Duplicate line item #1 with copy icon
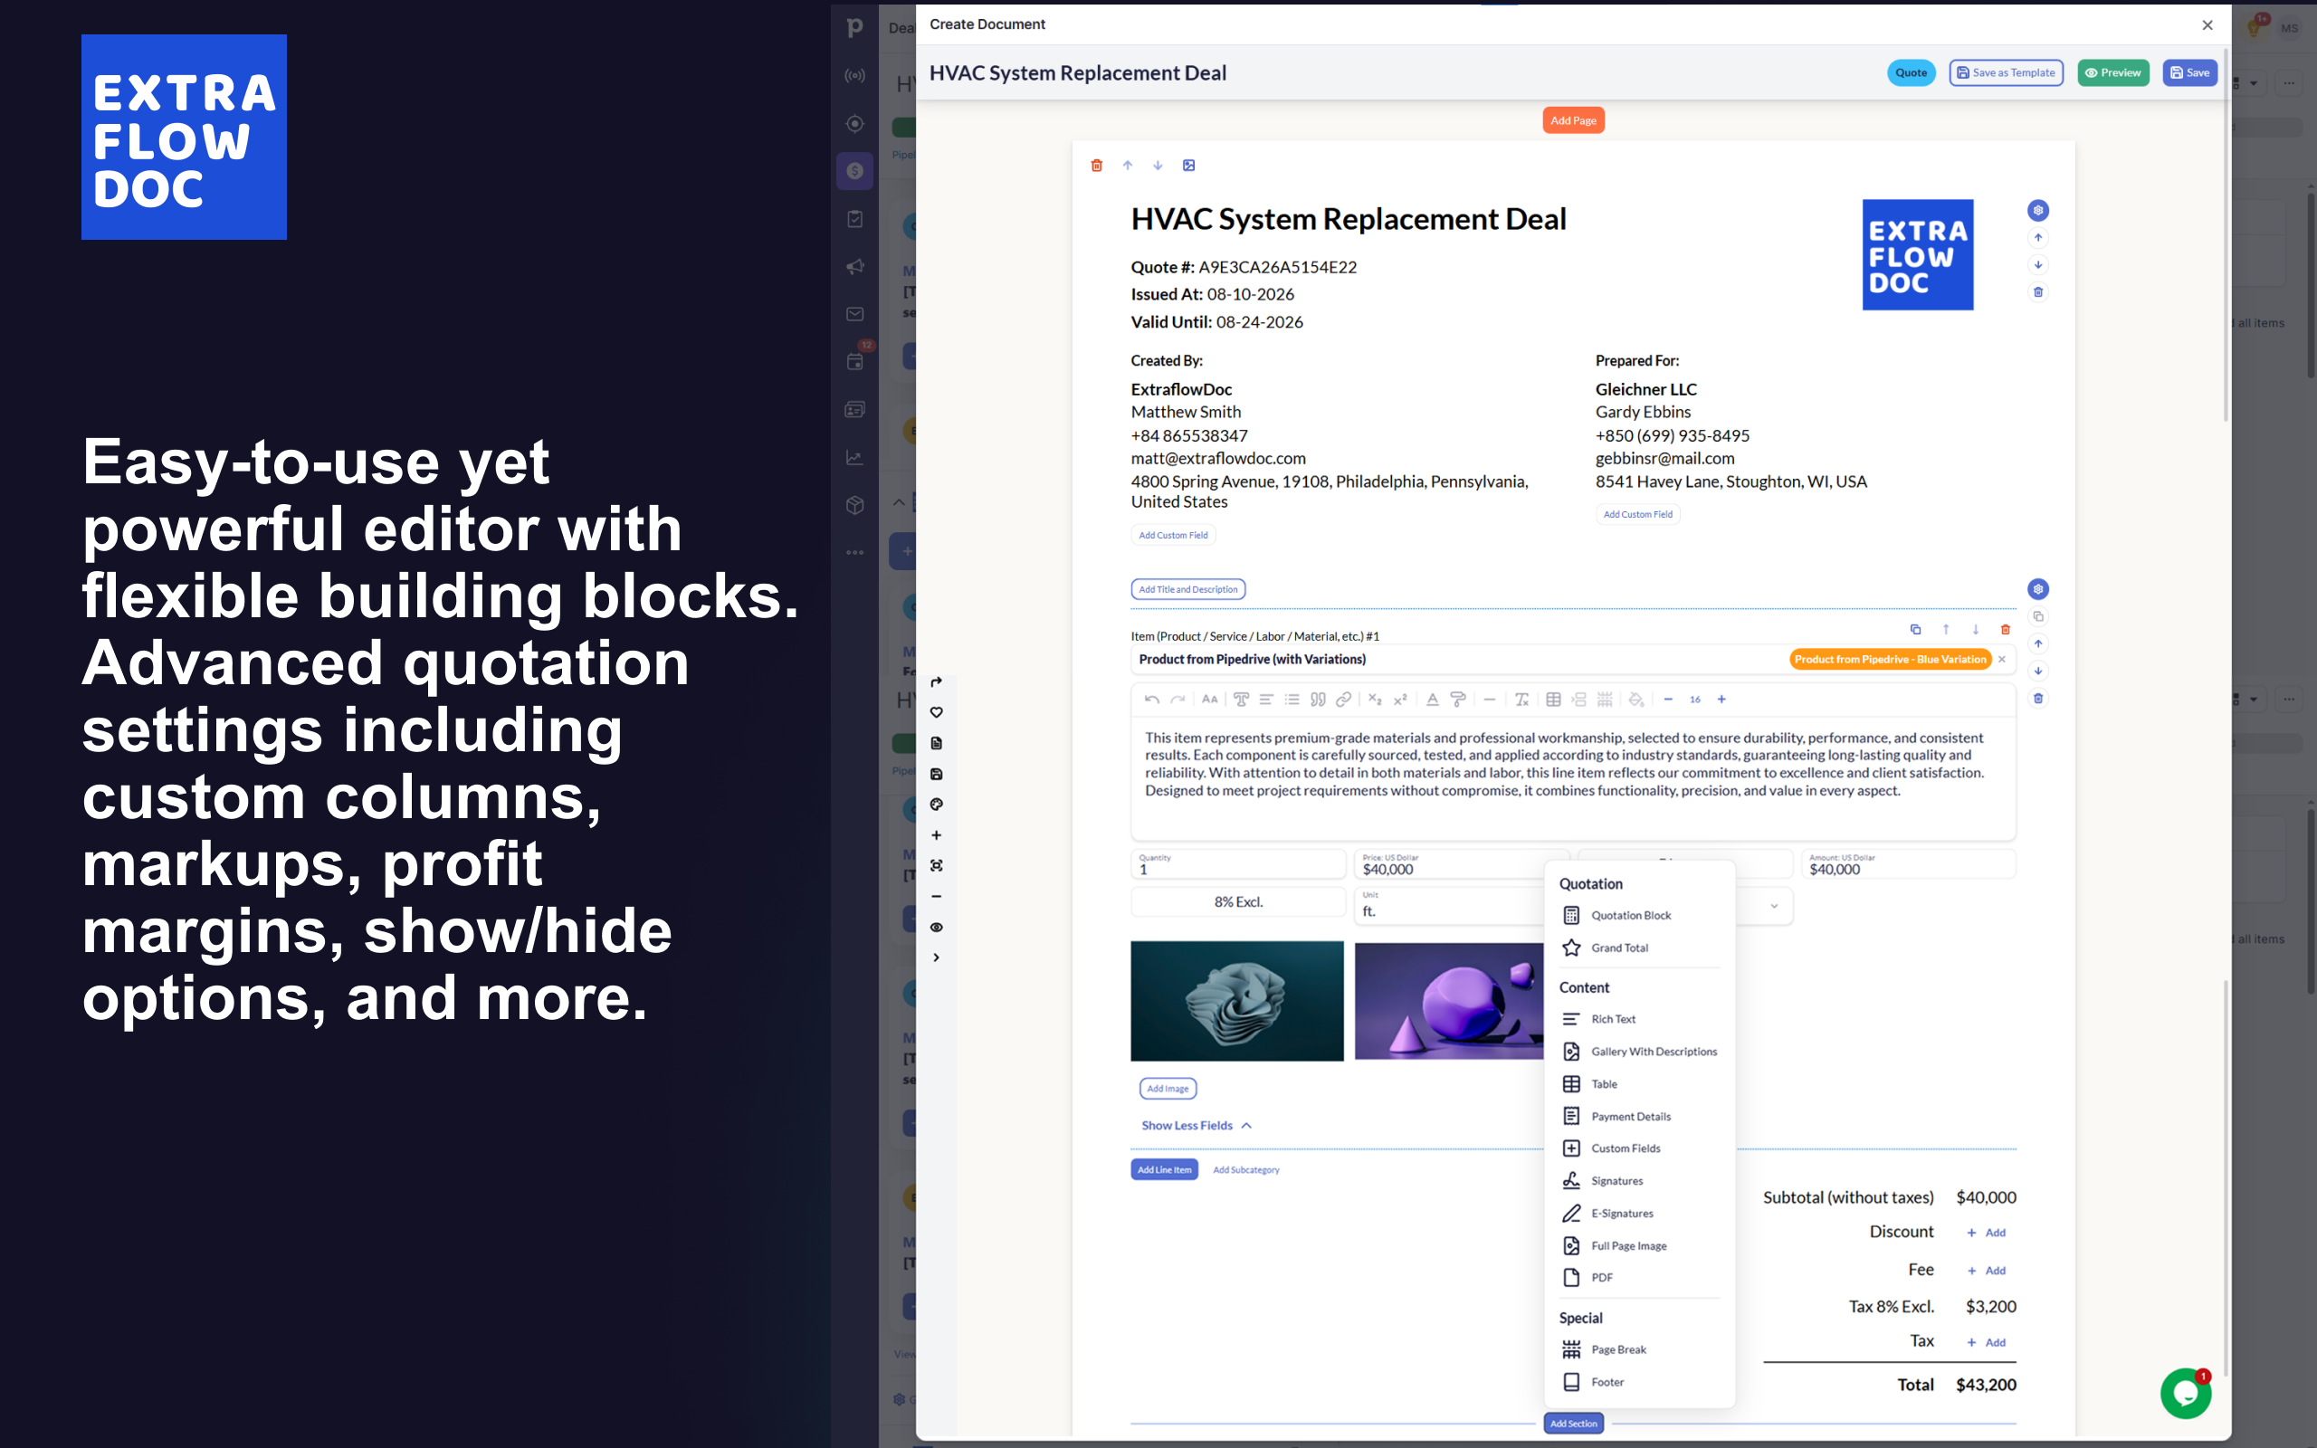Screen dimensions: 2317x1448 (1915, 629)
